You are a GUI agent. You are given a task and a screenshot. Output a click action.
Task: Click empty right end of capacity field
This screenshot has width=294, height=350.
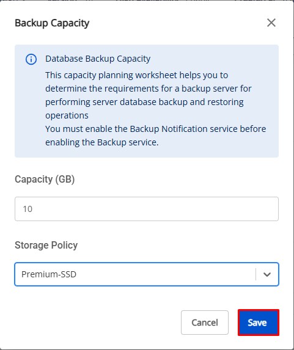[246, 209]
